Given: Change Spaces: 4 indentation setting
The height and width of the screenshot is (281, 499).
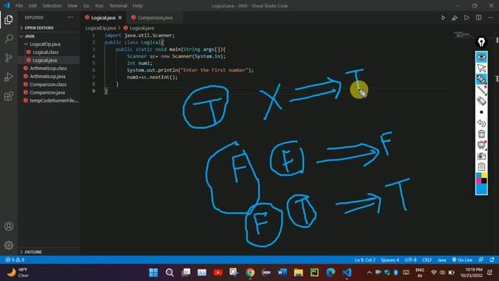Looking at the screenshot, I should (390, 260).
